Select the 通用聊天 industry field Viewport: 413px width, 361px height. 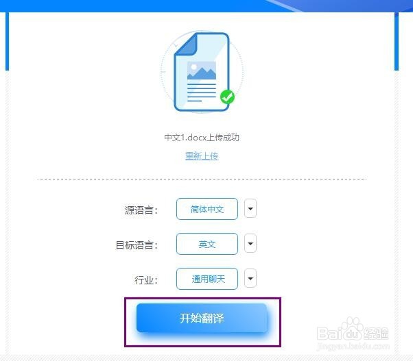click(207, 279)
